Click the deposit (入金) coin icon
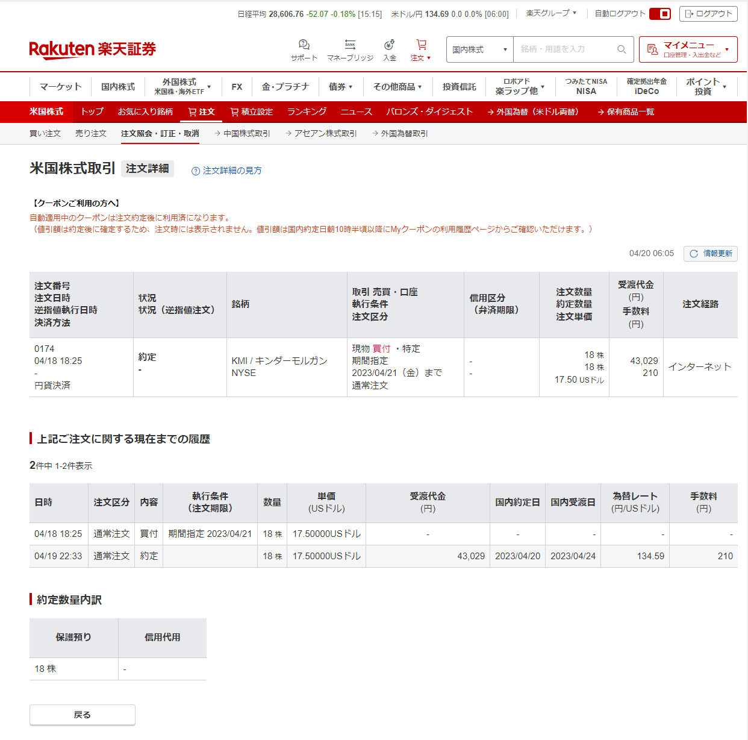This screenshot has height=740, width=748. point(390,45)
